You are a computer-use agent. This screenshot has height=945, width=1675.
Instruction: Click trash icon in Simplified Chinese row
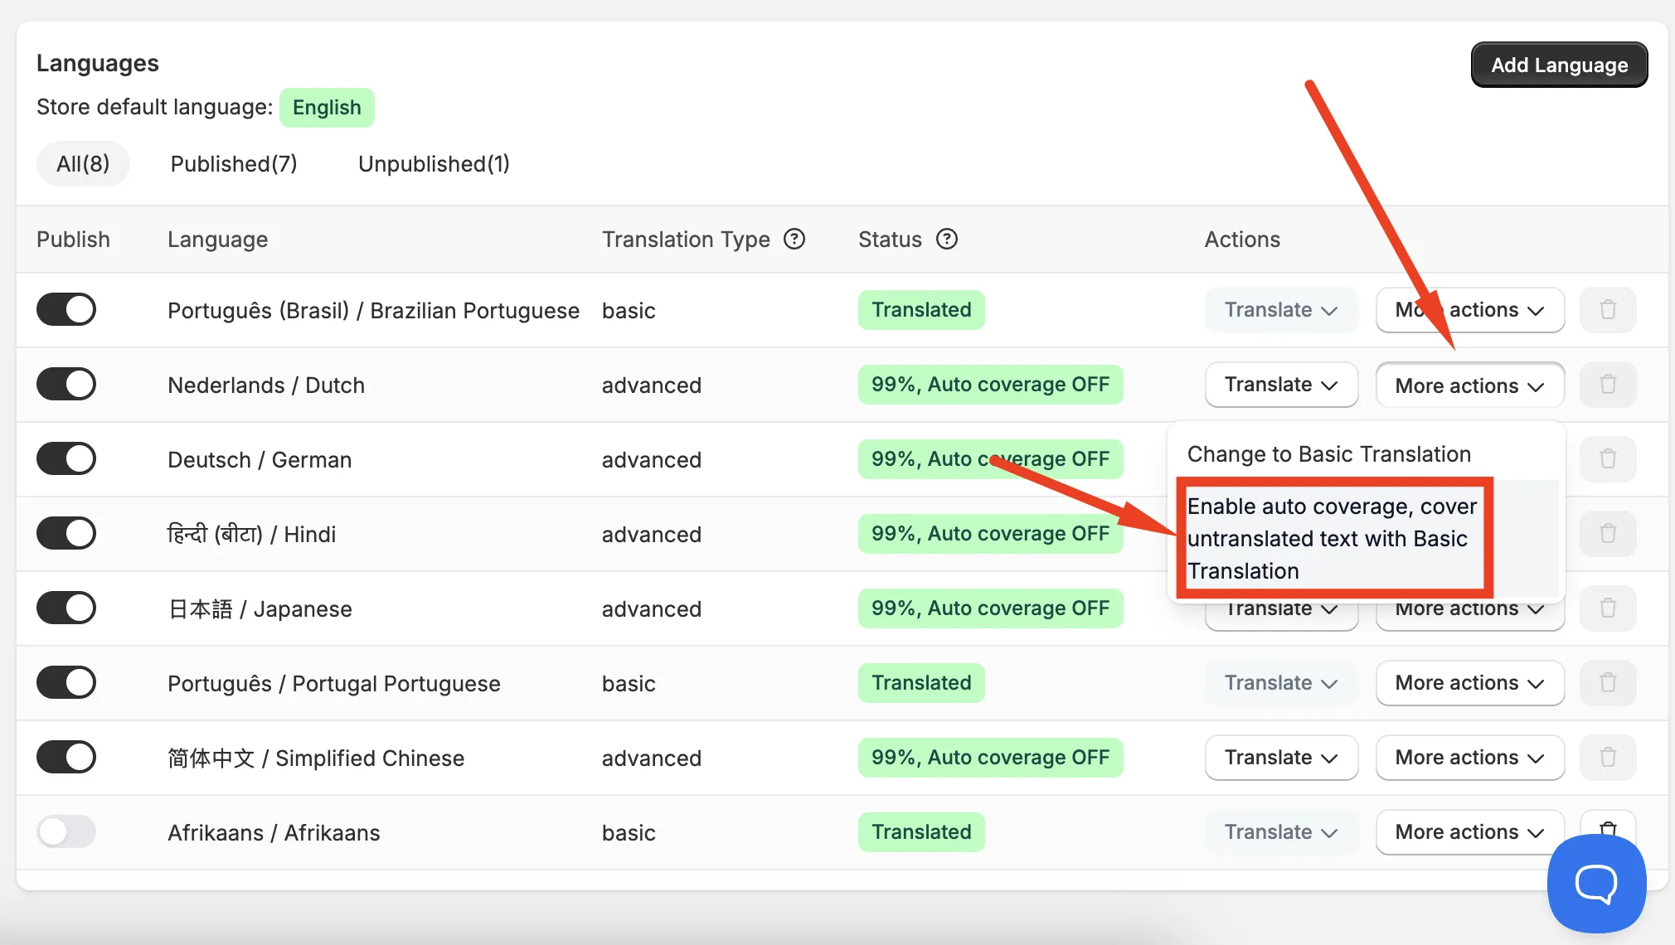[1608, 758]
